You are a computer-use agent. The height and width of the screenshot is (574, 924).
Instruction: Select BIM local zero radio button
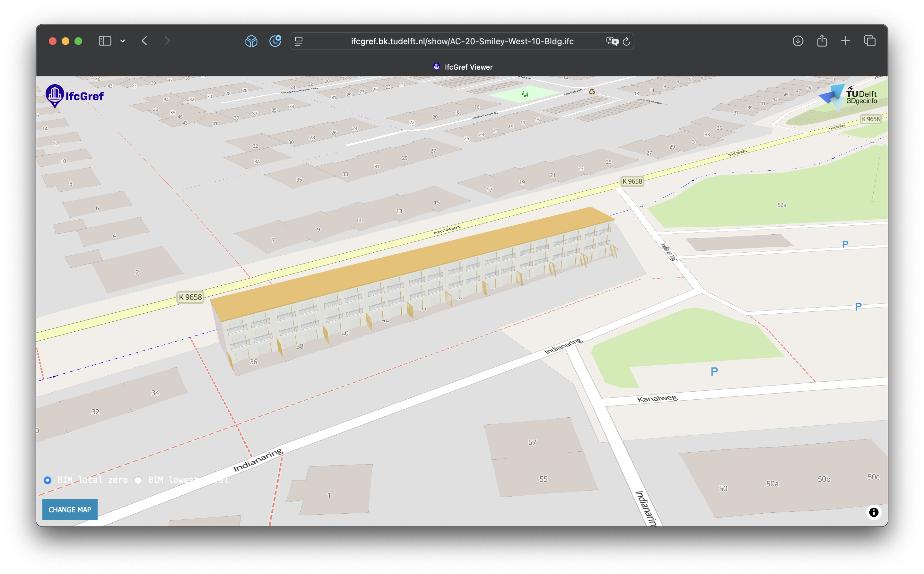tap(48, 480)
